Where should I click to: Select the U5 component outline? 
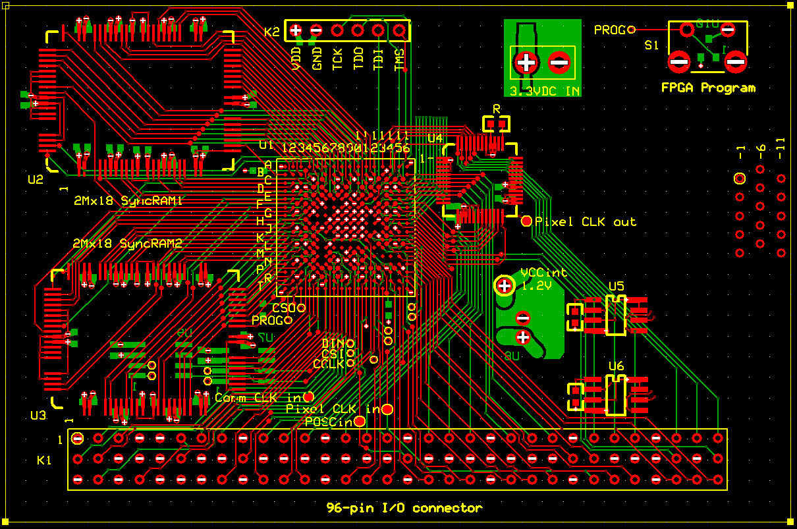616,316
